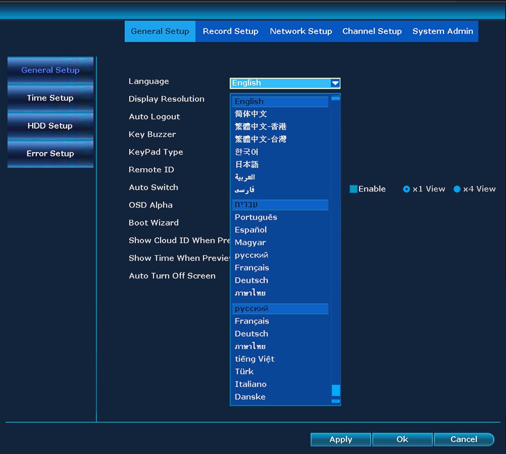Viewport: 506px width, 454px height.
Task: Click the Ok button
Action: tap(402, 439)
